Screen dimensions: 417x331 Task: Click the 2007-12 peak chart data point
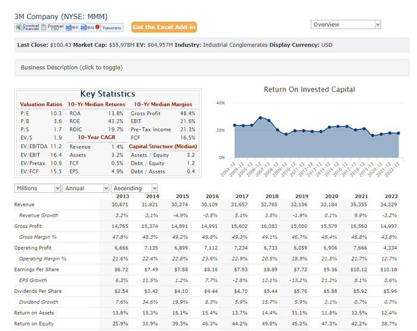(x=260, y=117)
